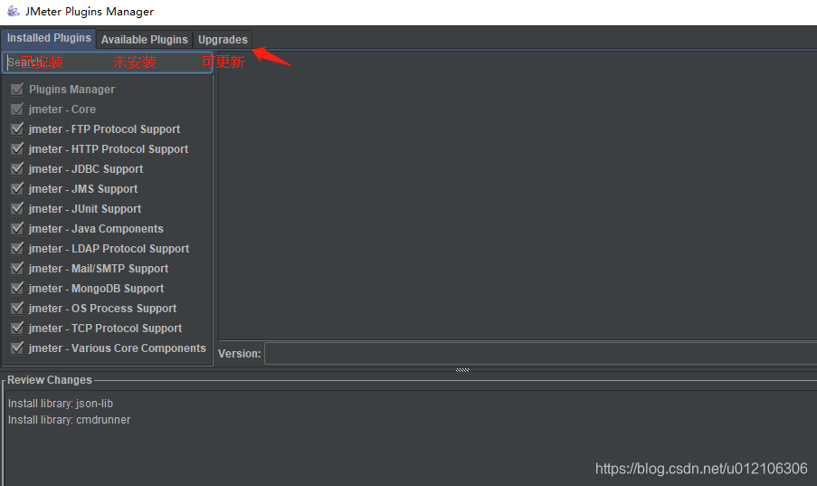Select the jmeter - Core list entry
This screenshot has height=486, width=817.
[62, 109]
